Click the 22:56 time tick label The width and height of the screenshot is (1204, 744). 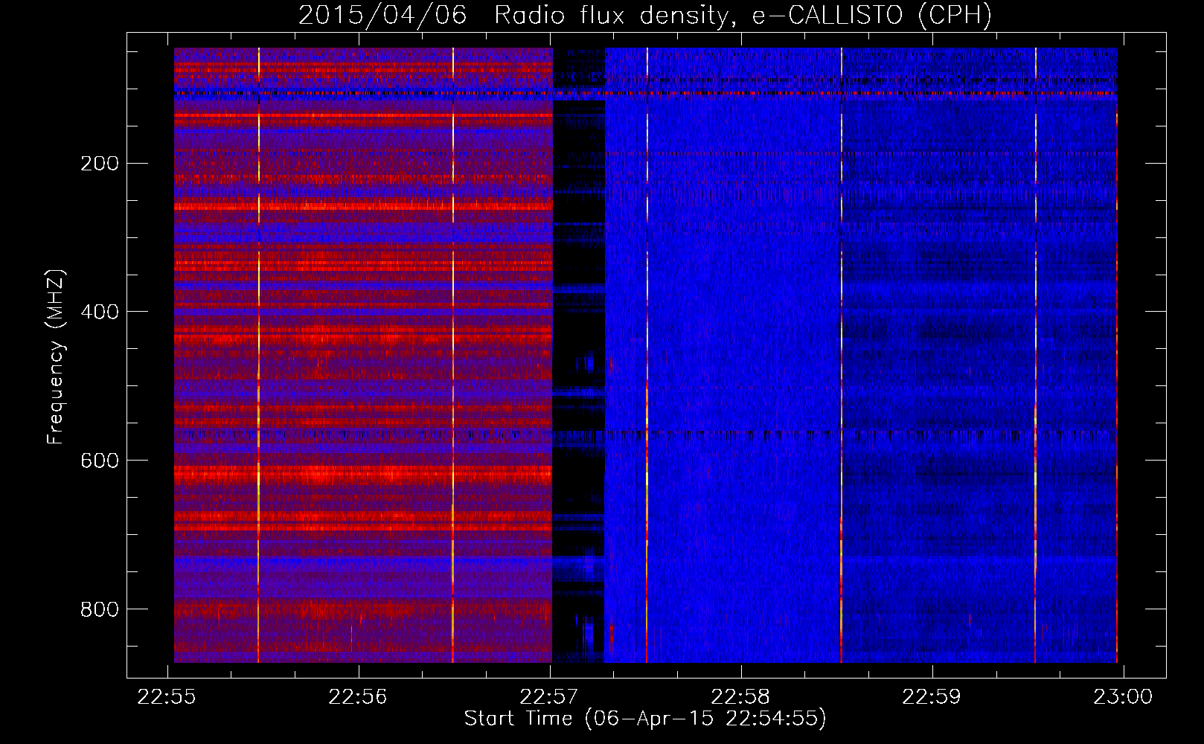[359, 697]
